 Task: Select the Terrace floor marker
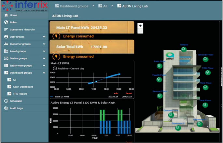point(184,49)
